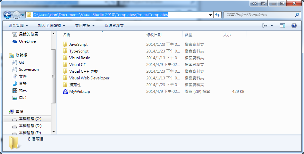Select the Visual Web Developer folder icon
Viewport: 304px width, 154px height.
[x=65, y=78]
